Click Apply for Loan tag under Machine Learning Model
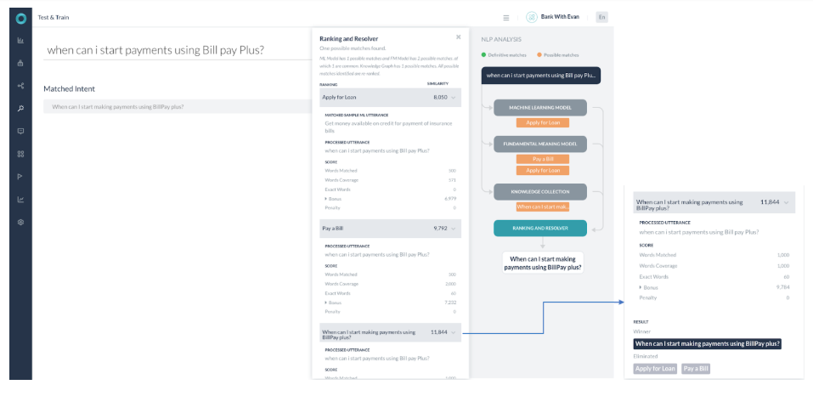The width and height of the screenshot is (813, 396). click(x=542, y=123)
